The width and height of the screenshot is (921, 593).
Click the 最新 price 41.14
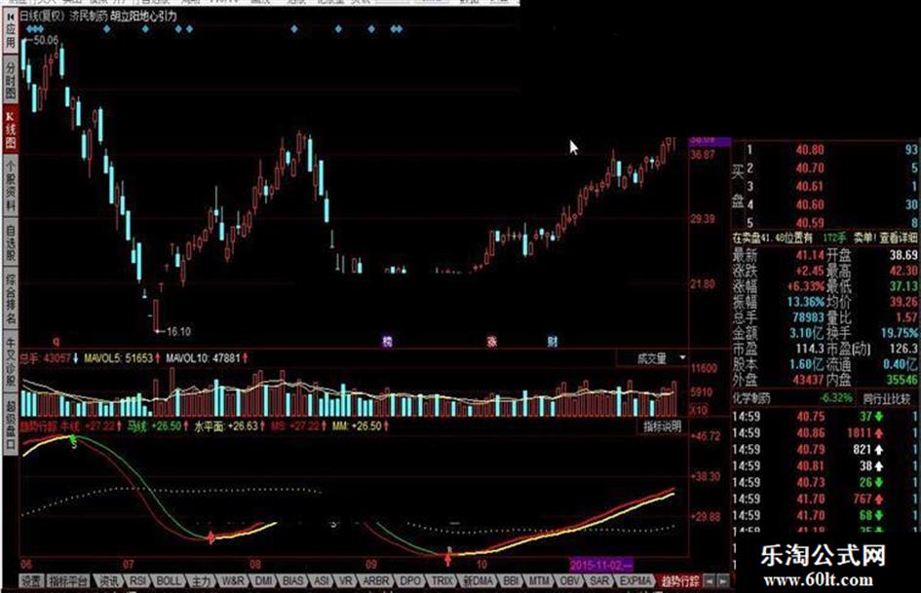pyautogui.click(x=809, y=255)
